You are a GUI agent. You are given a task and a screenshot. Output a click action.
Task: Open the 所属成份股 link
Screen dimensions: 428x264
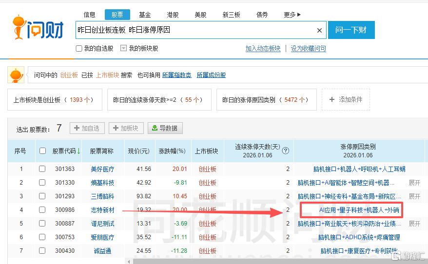point(211,75)
